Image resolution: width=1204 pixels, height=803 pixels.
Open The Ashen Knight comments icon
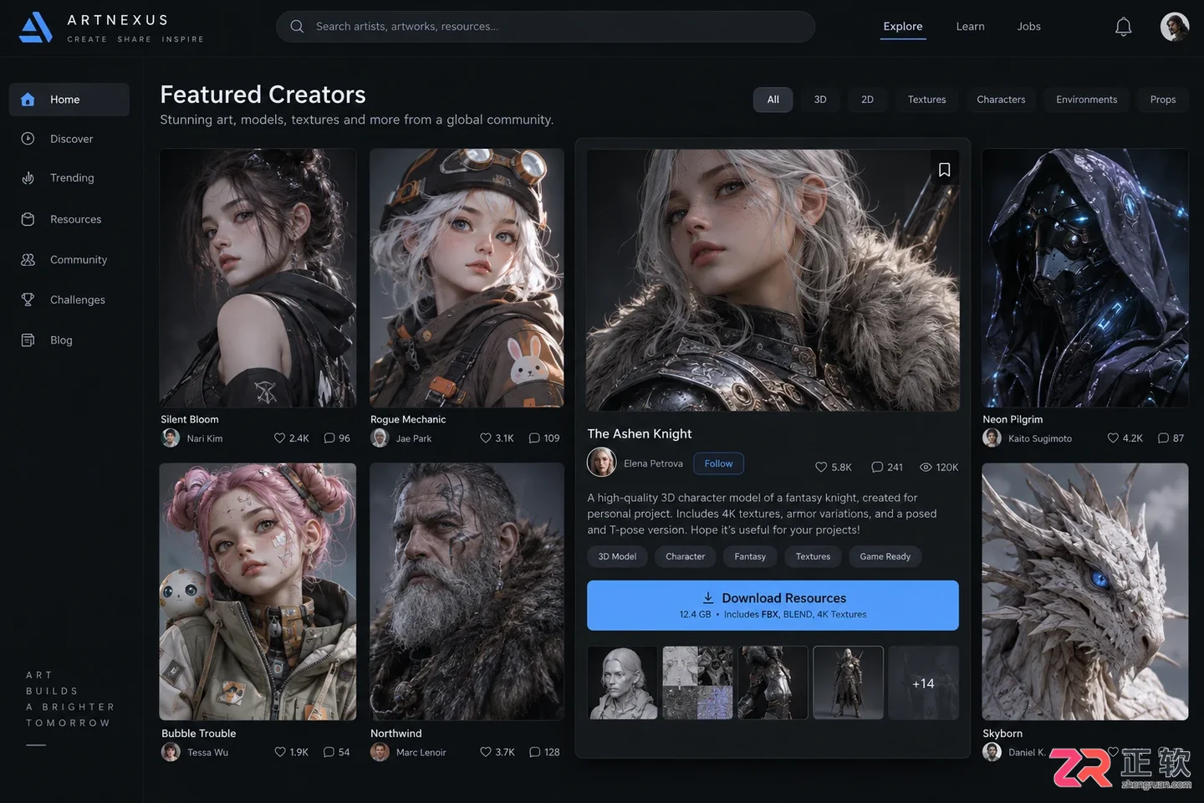(x=877, y=468)
